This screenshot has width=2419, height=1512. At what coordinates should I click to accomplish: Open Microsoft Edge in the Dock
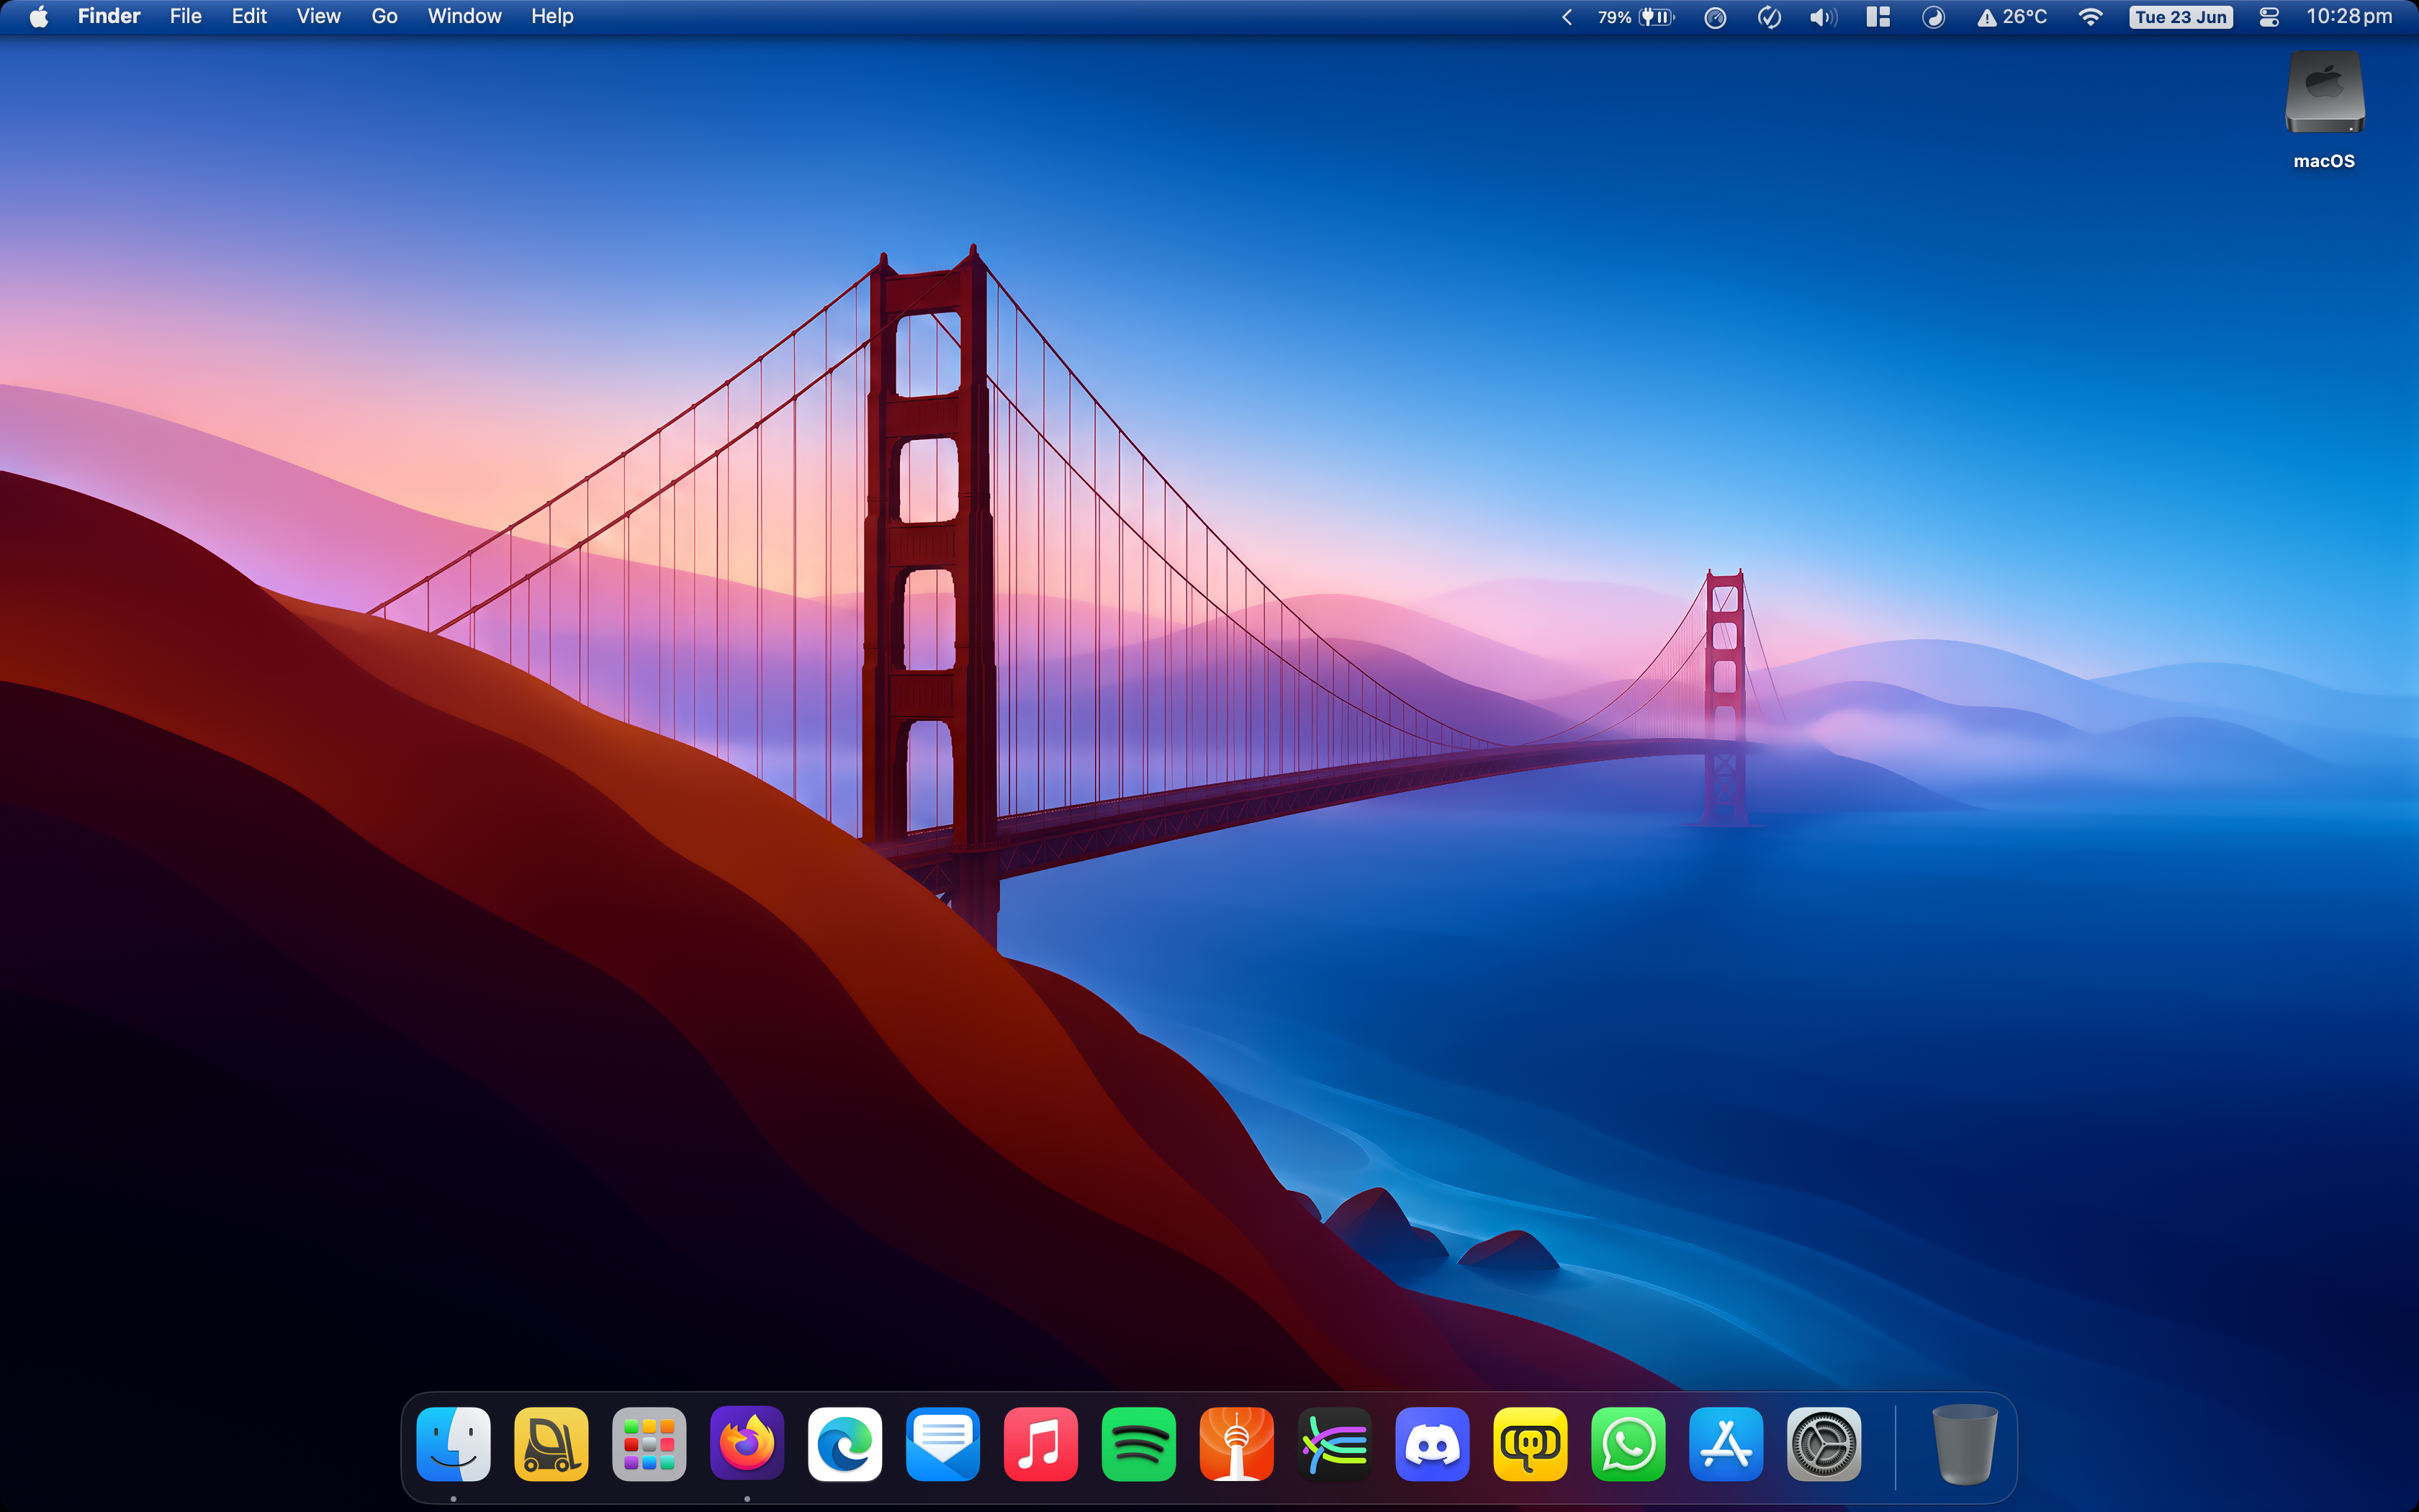pos(844,1444)
